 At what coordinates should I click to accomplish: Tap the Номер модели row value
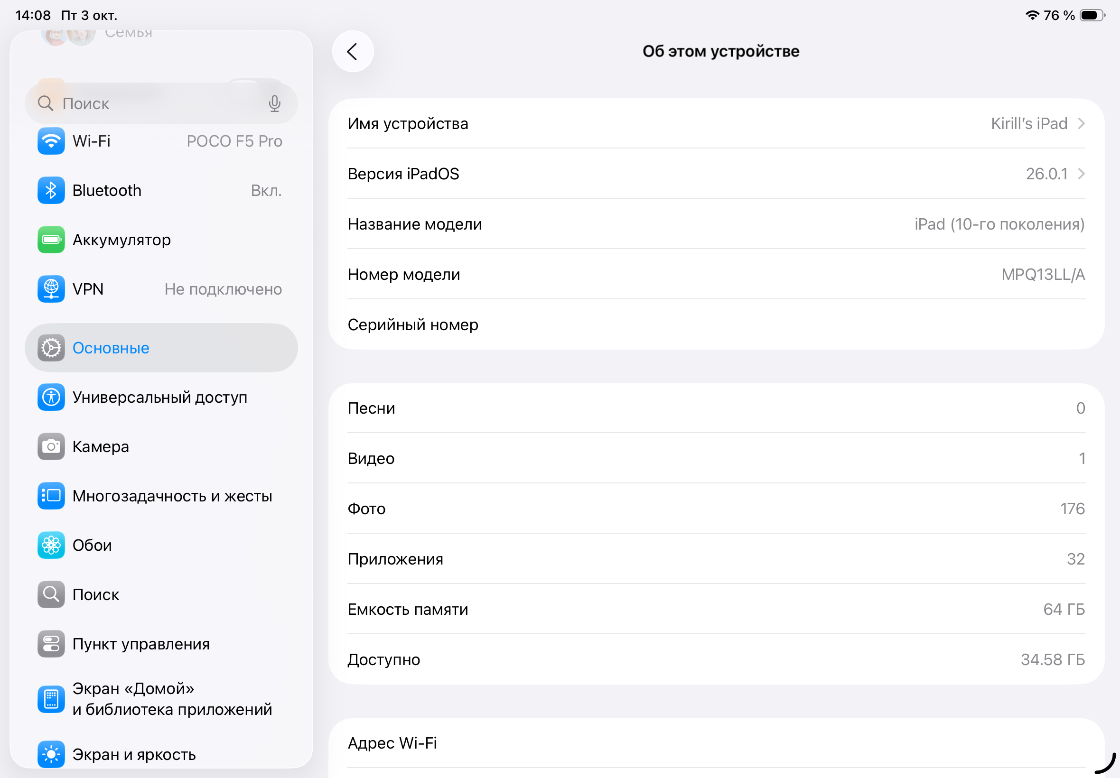[x=1043, y=275]
